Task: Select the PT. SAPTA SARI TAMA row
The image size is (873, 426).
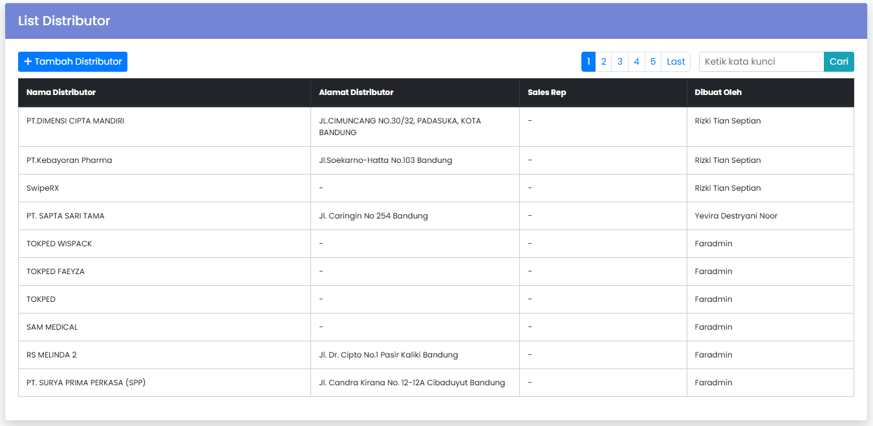Action: [x=65, y=216]
